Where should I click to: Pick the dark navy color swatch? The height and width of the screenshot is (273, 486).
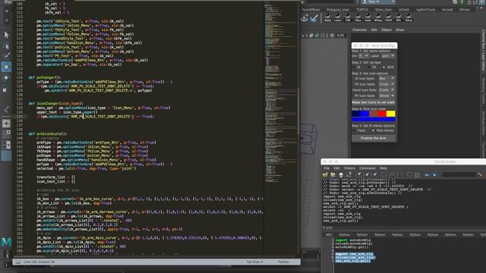click(x=356, y=114)
